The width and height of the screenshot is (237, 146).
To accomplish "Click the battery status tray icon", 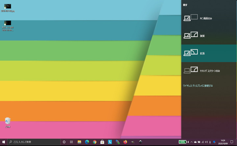I will click(199, 142).
